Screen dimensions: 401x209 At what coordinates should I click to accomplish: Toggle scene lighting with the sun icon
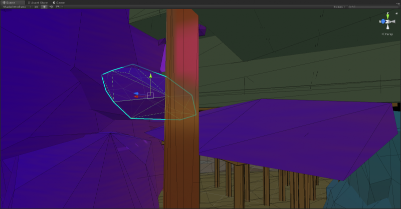[x=44, y=7]
